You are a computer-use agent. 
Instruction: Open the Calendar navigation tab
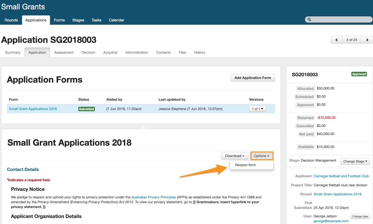tap(116, 20)
